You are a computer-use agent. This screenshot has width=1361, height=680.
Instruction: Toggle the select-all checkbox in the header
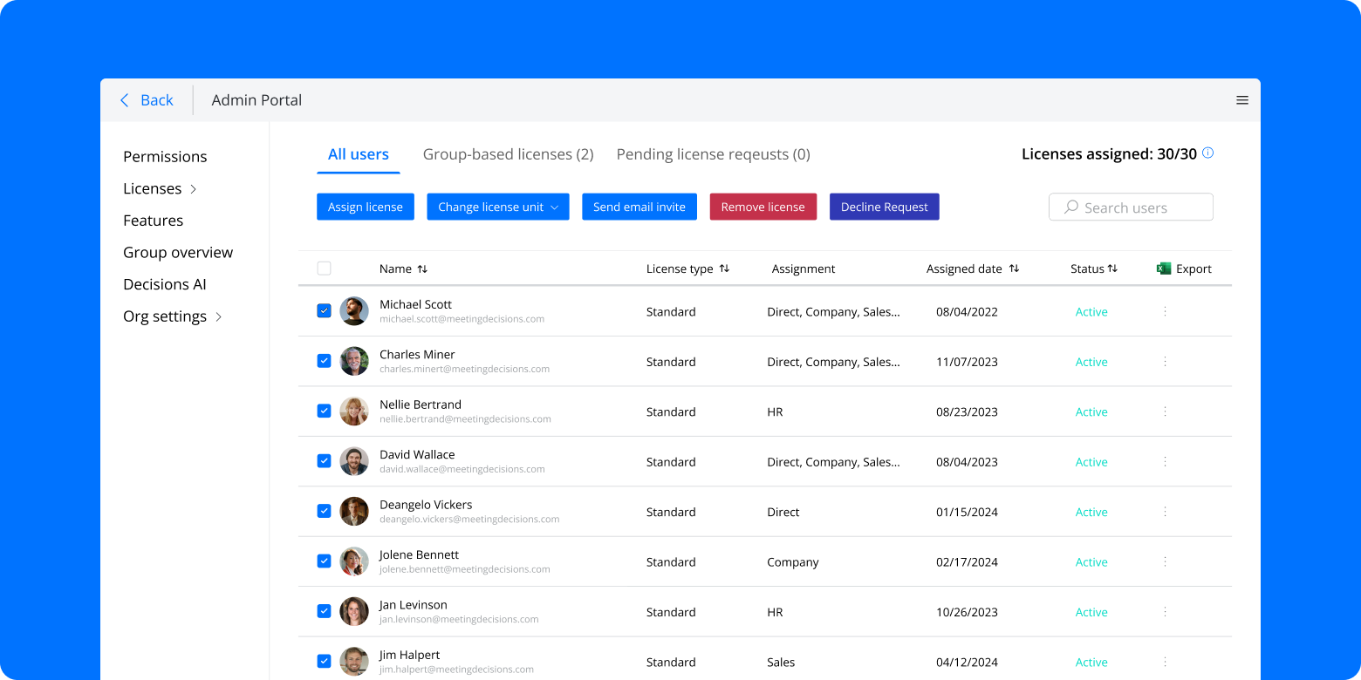[x=324, y=269]
